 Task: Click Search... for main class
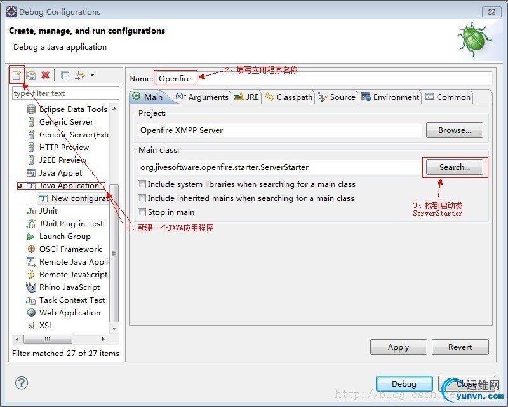(x=455, y=167)
